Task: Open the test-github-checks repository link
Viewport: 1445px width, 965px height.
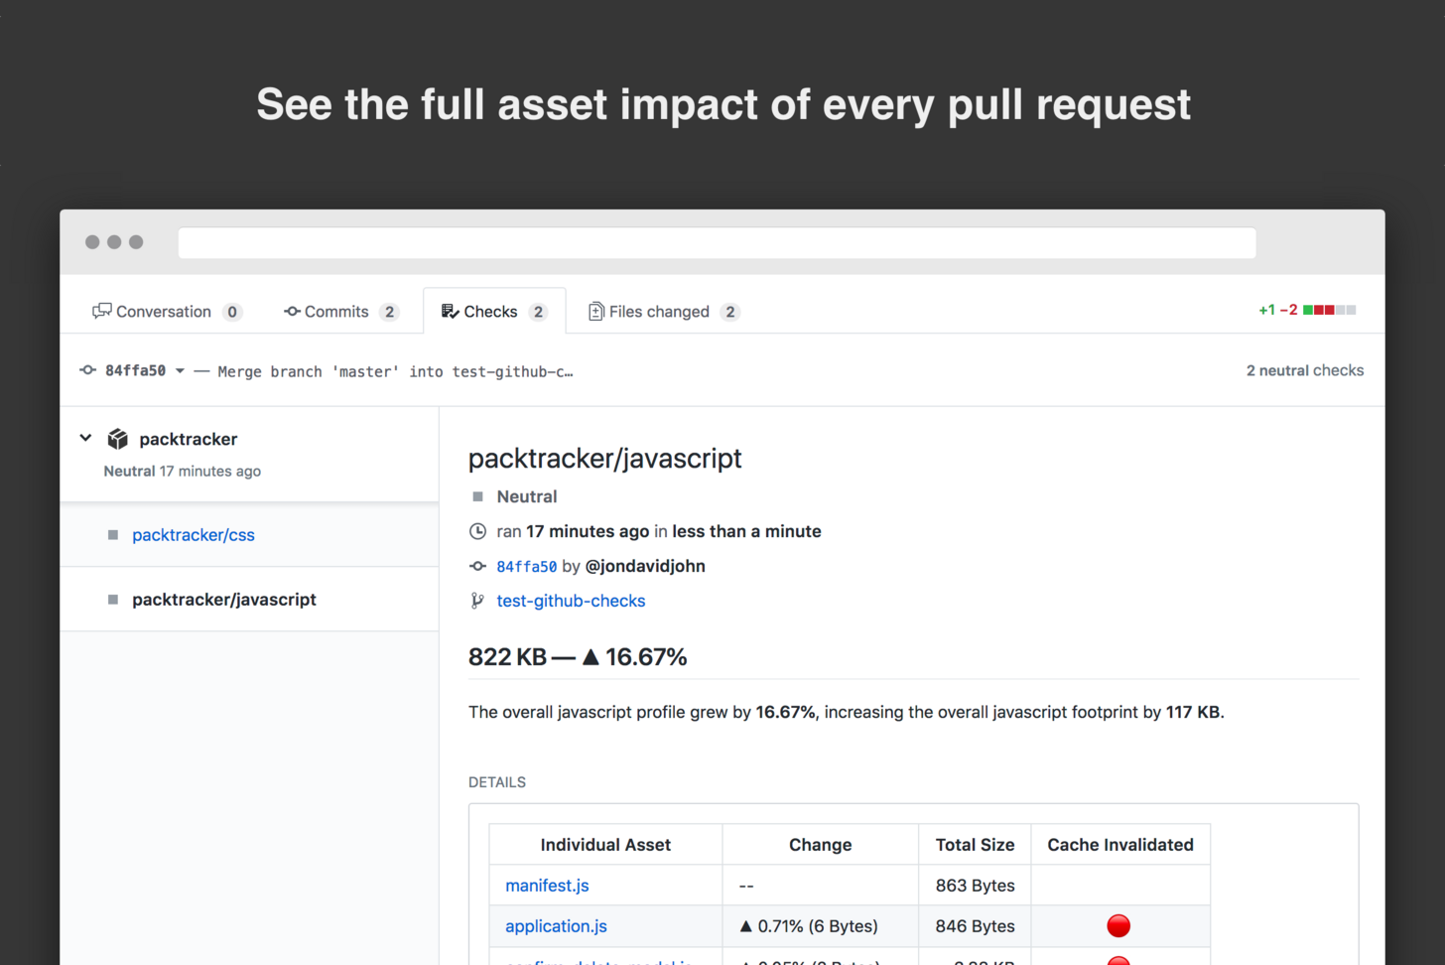Action: point(570,601)
